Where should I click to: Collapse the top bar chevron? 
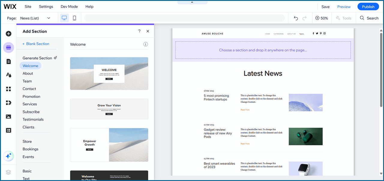(192, 2)
